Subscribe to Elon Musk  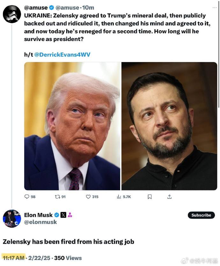tap(201, 215)
